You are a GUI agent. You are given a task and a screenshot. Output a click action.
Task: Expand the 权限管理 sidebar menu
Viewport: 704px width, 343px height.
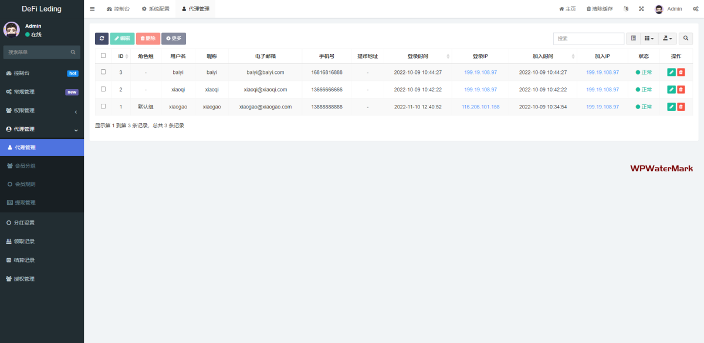click(x=42, y=111)
